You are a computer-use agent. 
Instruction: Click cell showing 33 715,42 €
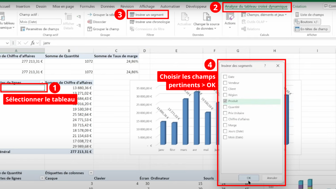(x=69, y=125)
